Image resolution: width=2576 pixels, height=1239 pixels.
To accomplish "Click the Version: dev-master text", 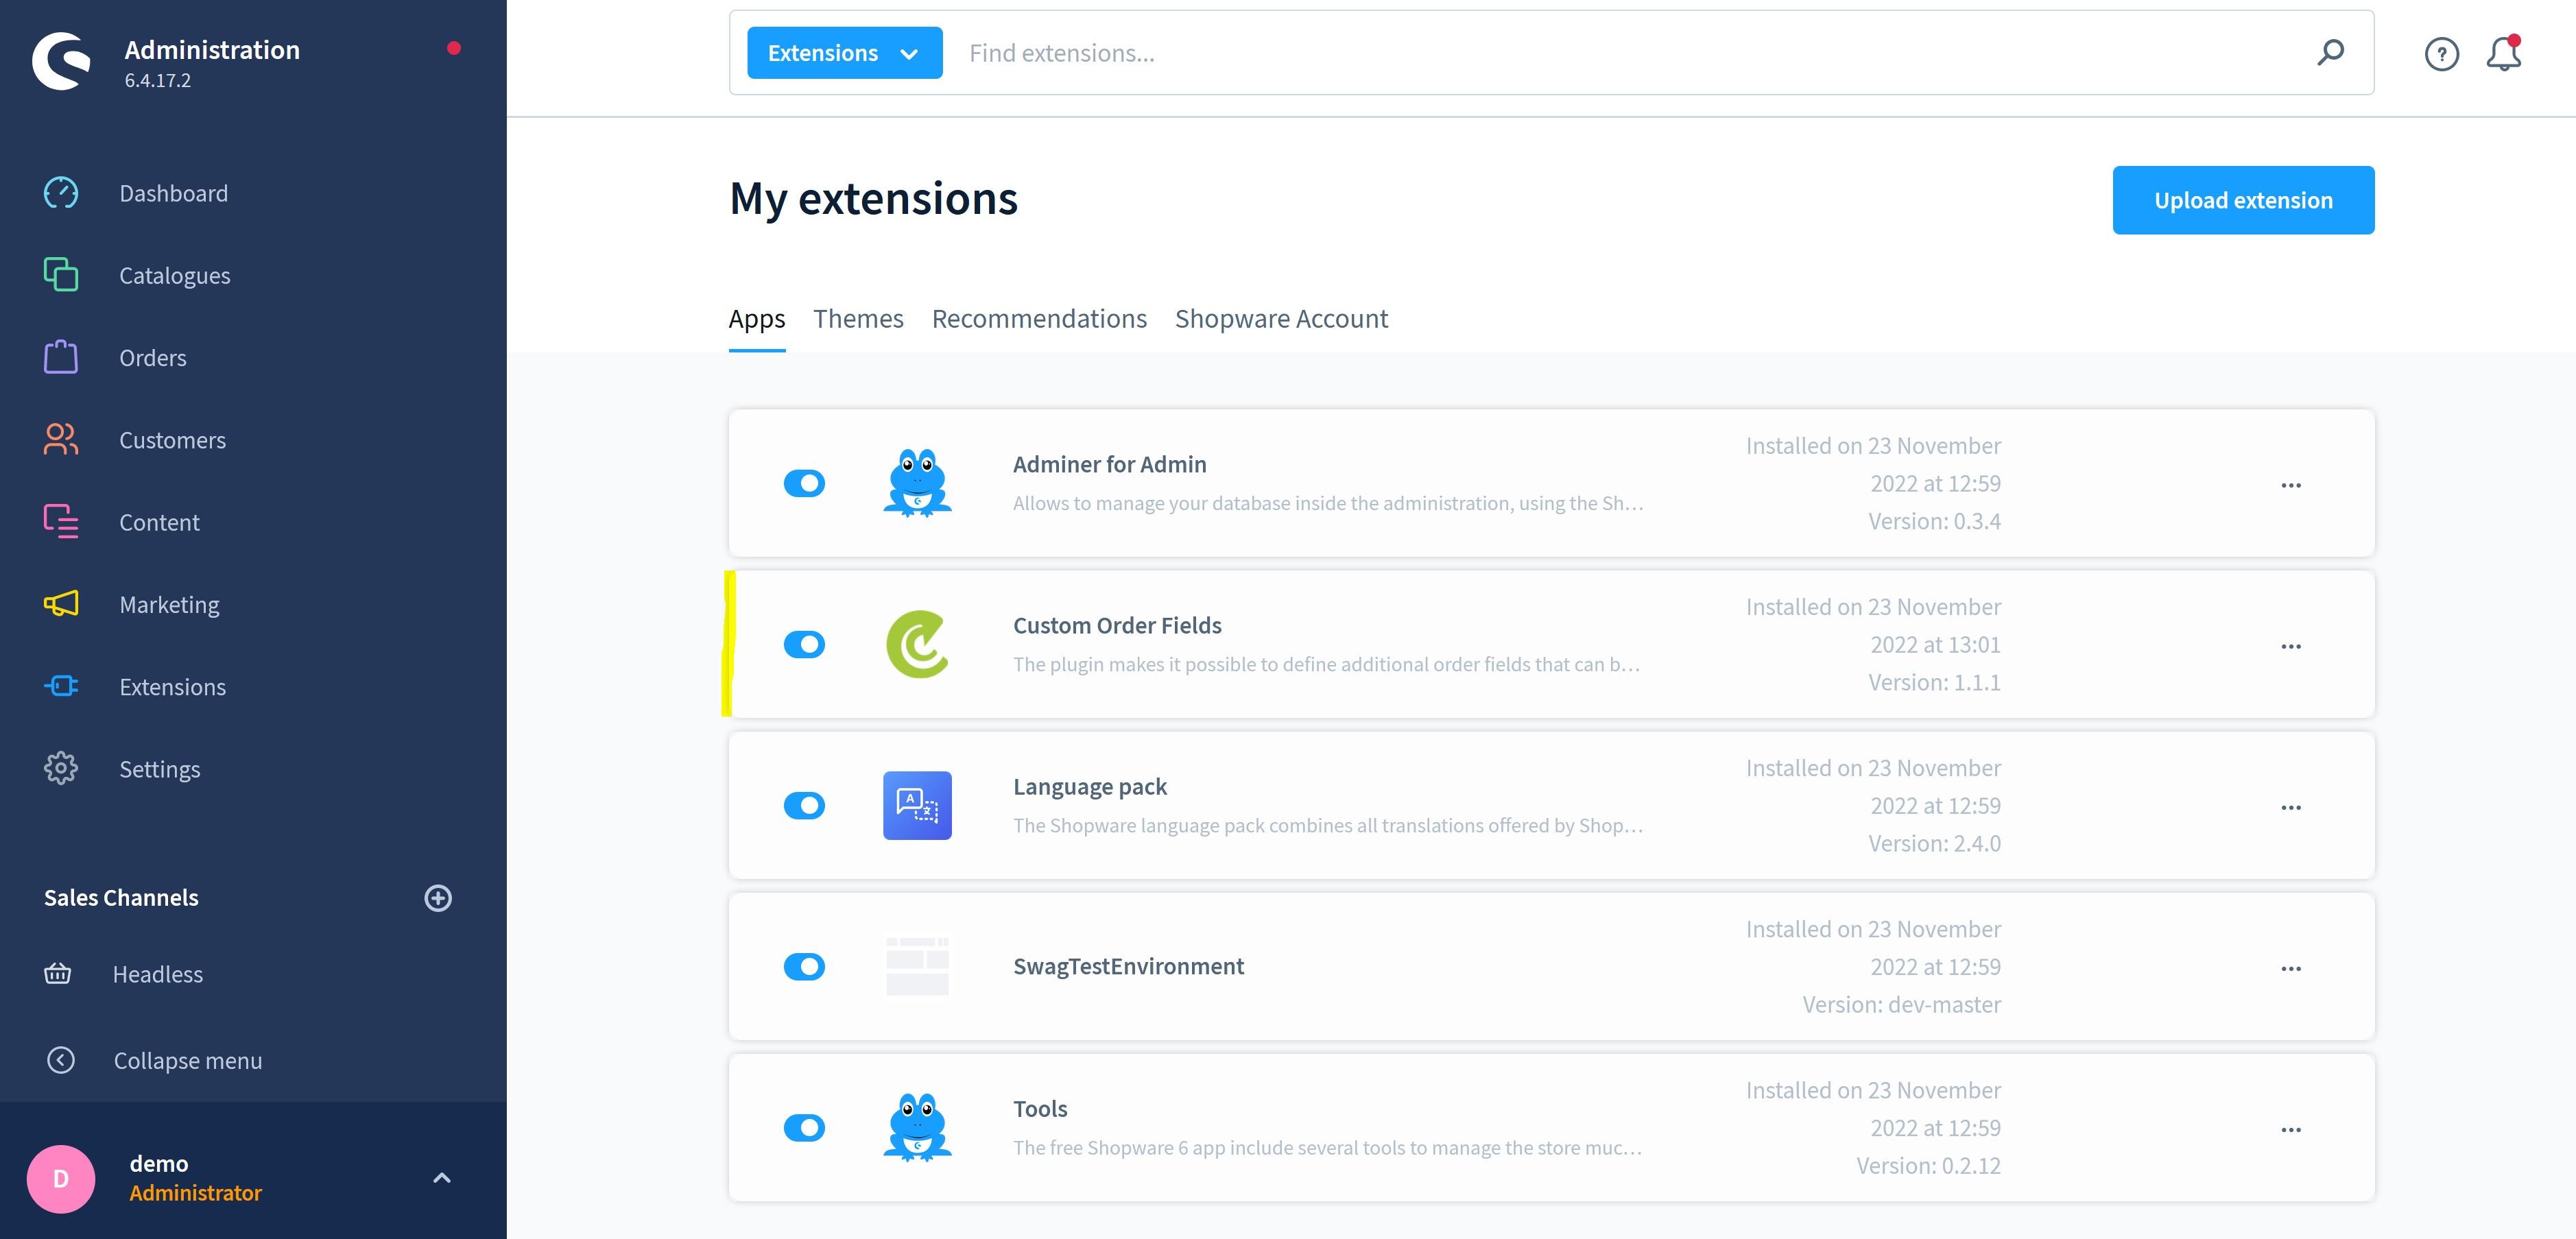I will 1901,1004.
